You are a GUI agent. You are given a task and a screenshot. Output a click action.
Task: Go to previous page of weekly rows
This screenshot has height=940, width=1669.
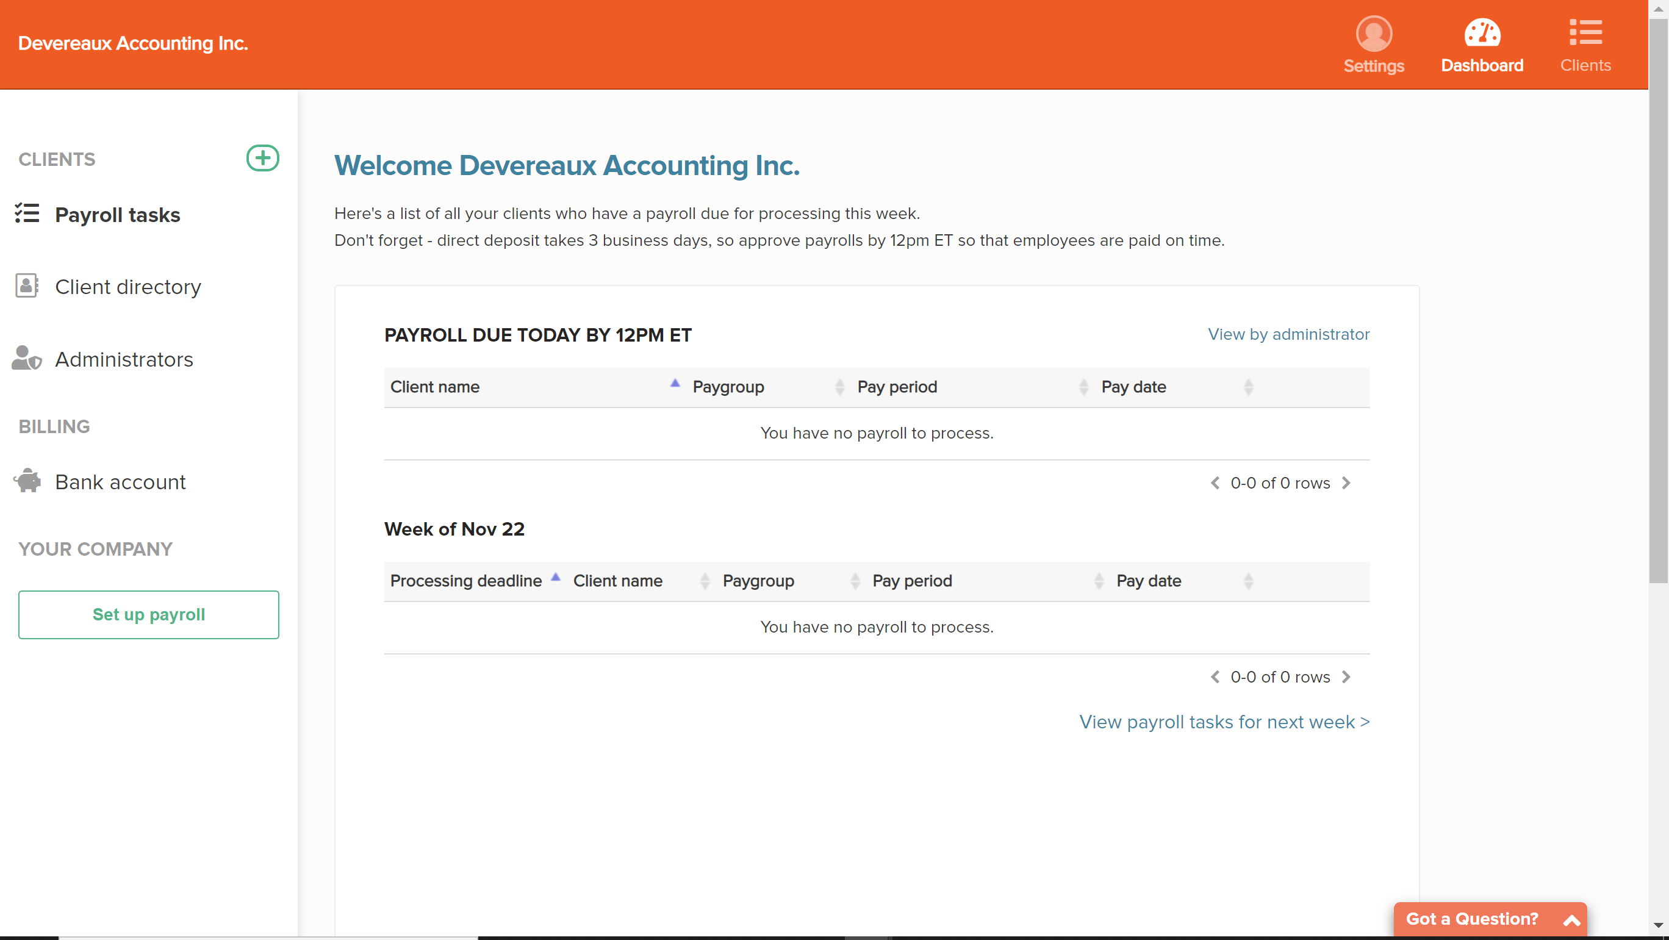tap(1215, 677)
